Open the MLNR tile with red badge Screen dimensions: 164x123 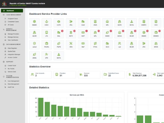[x=131, y=34]
